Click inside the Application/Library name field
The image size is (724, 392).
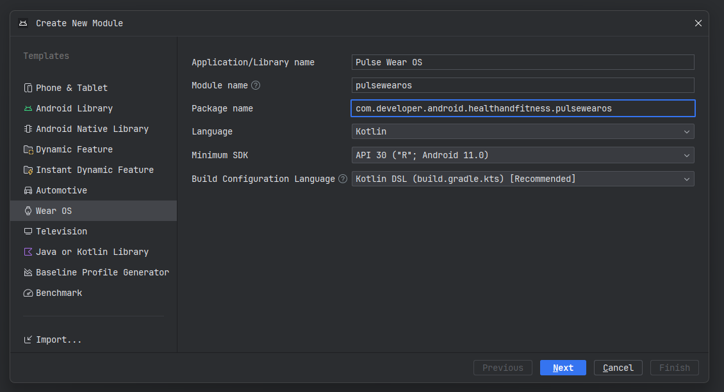(x=522, y=62)
